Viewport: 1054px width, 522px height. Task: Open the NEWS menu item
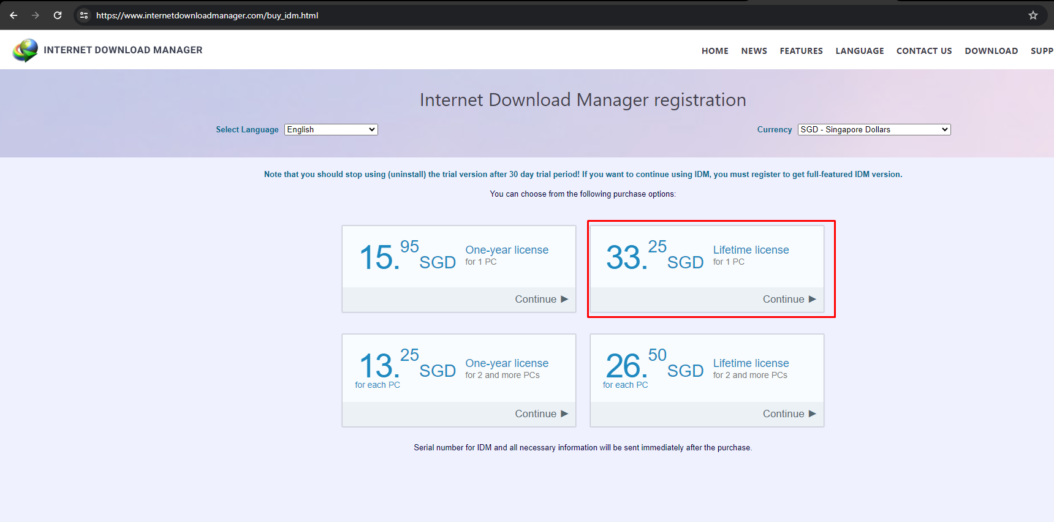754,51
